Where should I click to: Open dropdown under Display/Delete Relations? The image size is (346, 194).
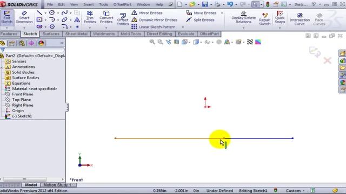pos(243,28)
